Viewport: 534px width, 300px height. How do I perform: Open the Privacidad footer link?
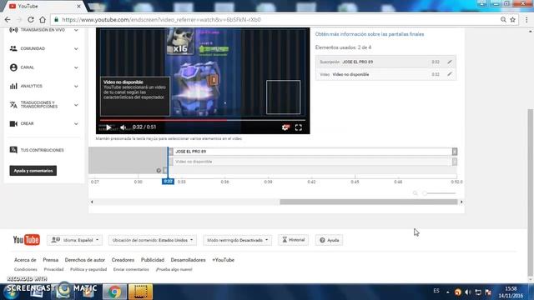click(x=53, y=269)
